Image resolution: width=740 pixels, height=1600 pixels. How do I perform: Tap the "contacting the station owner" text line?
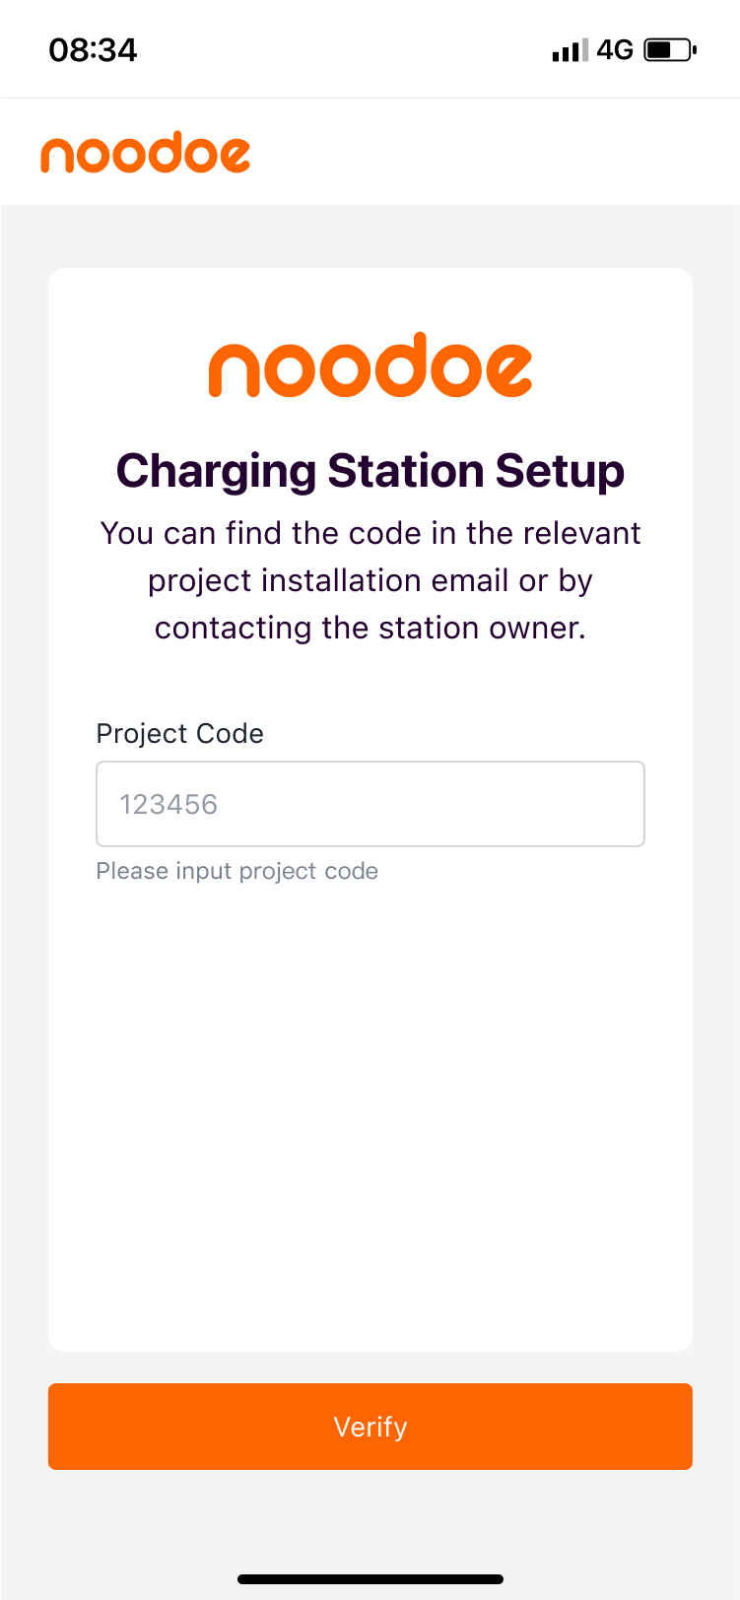coord(370,628)
